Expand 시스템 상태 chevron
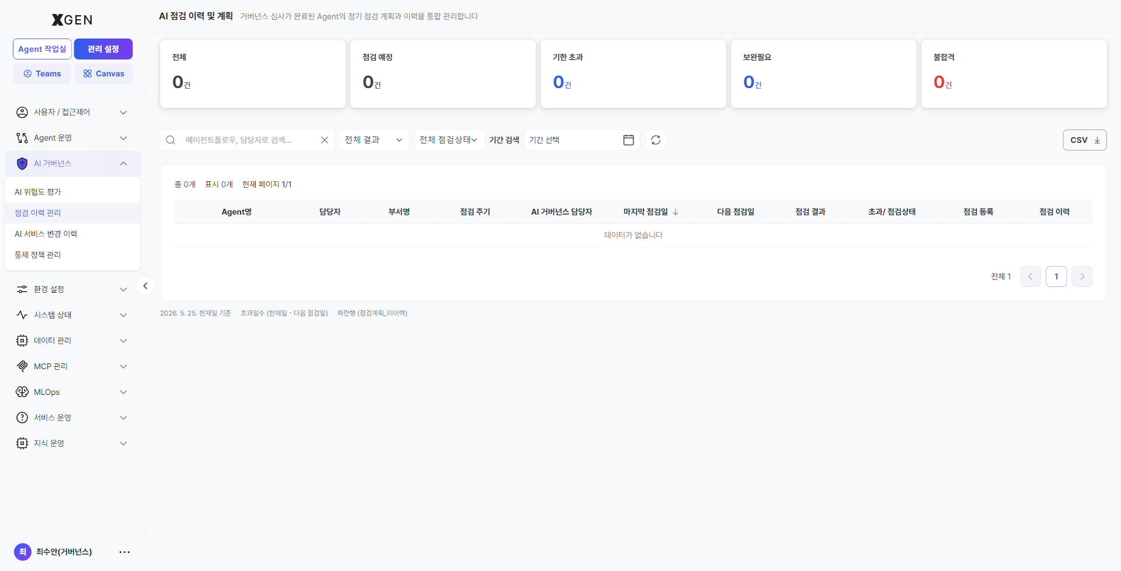 pos(123,315)
